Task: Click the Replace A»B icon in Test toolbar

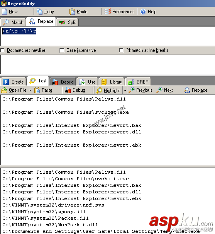Action: [187, 90]
